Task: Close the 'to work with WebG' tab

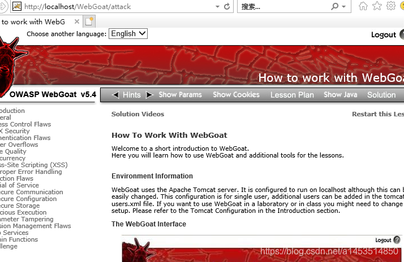Action: point(77,21)
